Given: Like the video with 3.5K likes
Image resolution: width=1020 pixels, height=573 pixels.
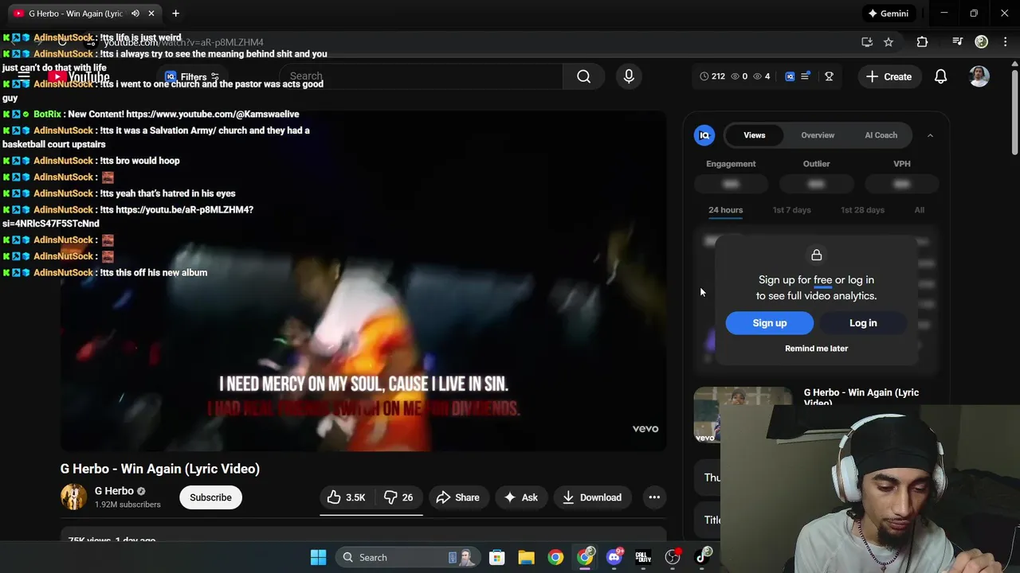Looking at the screenshot, I should tap(346, 497).
